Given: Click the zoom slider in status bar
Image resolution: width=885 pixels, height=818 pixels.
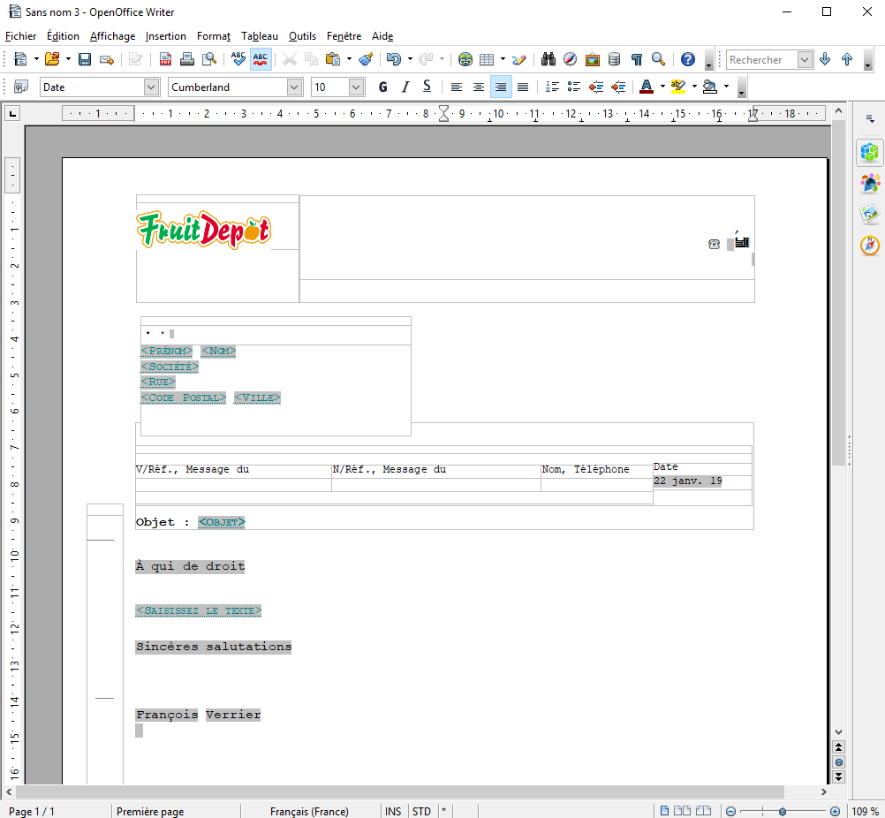Looking at the screenshot, I should pyautogui.click(x=782, y=811).
